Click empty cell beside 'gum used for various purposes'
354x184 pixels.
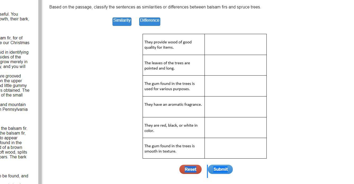pyautogui.click(x=235, y=86)
